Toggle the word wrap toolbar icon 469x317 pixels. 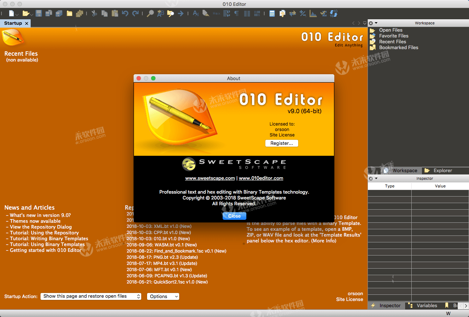point(227,13)
